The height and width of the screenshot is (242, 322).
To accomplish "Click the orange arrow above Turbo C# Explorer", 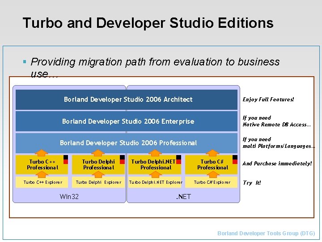I will (x=213, y=174).
